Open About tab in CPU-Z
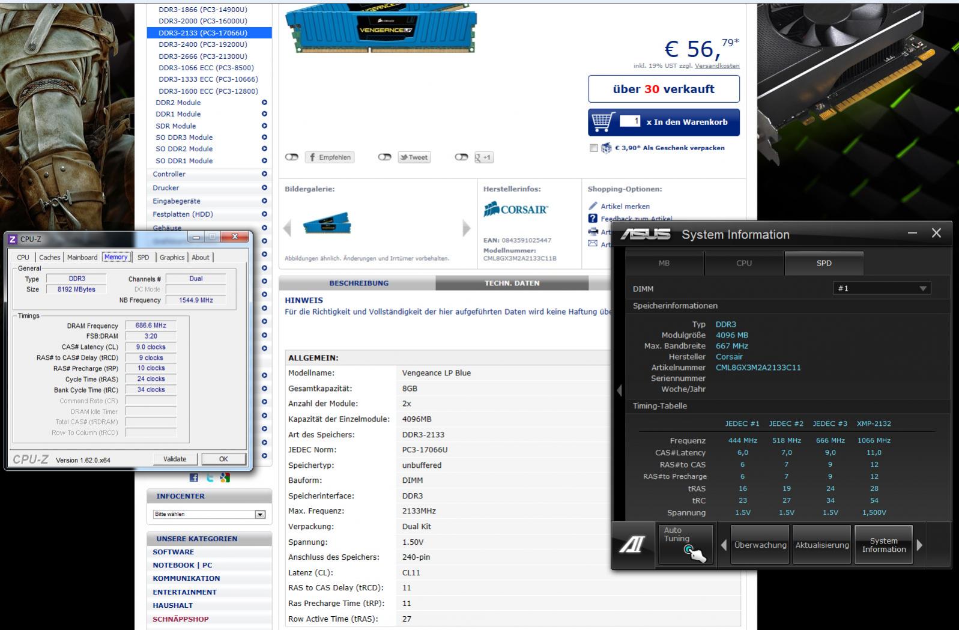 coord(201,258)
